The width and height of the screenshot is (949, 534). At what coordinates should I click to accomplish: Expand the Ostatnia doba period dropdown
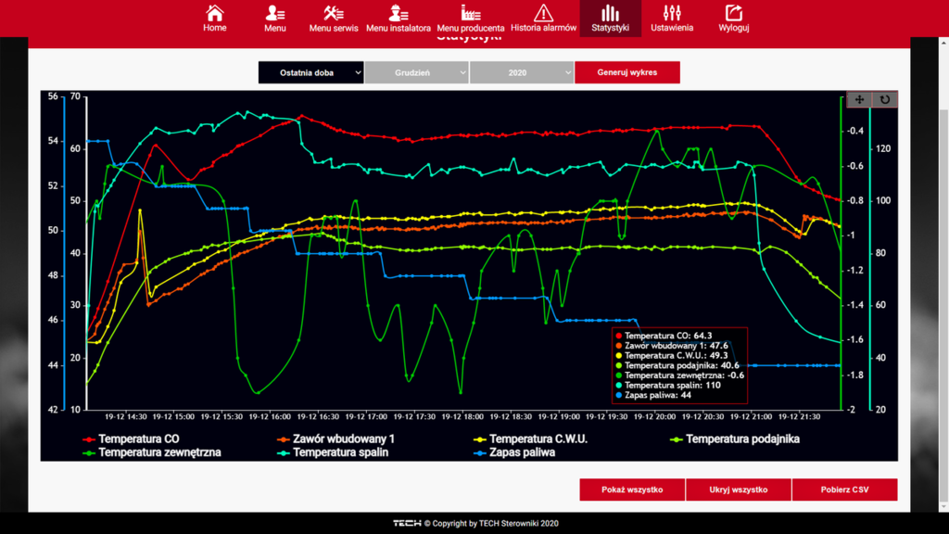click(310, 72)
